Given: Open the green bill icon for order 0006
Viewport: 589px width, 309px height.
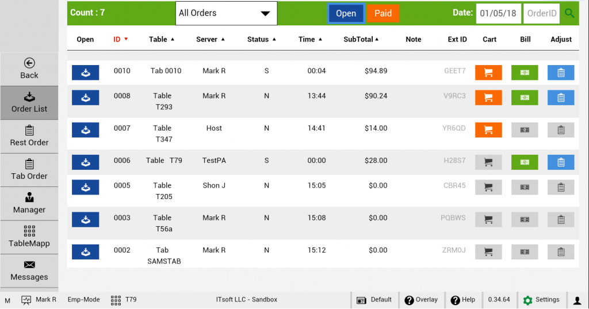Looking at the screenshot, I should pos(525,162).
